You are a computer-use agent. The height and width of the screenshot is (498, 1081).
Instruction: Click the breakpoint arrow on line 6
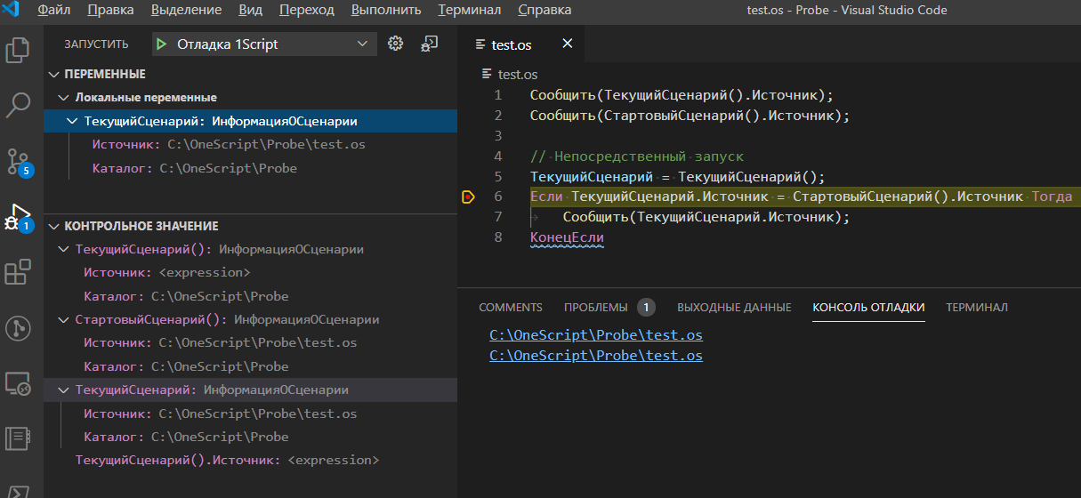pos(469,197)
